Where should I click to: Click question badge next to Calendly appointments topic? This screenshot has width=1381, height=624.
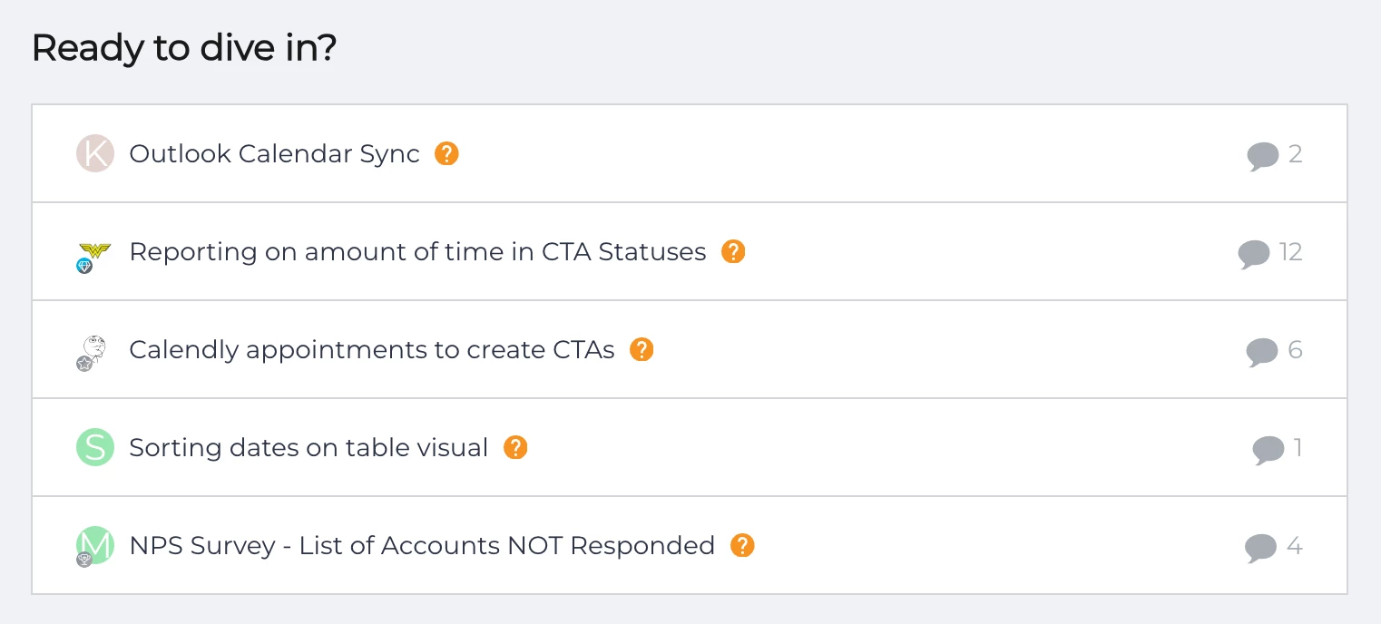pyautogui.click(x=642, y=350)
